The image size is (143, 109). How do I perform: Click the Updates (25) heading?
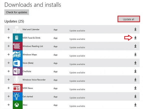[x=14, y=21]
